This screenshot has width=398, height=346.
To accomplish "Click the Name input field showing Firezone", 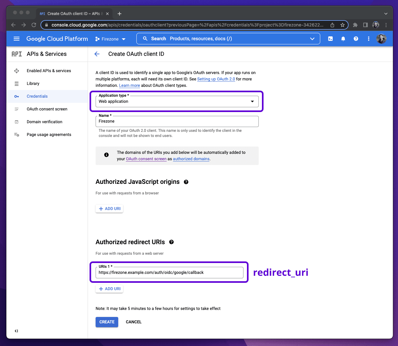I will [177, 121].
